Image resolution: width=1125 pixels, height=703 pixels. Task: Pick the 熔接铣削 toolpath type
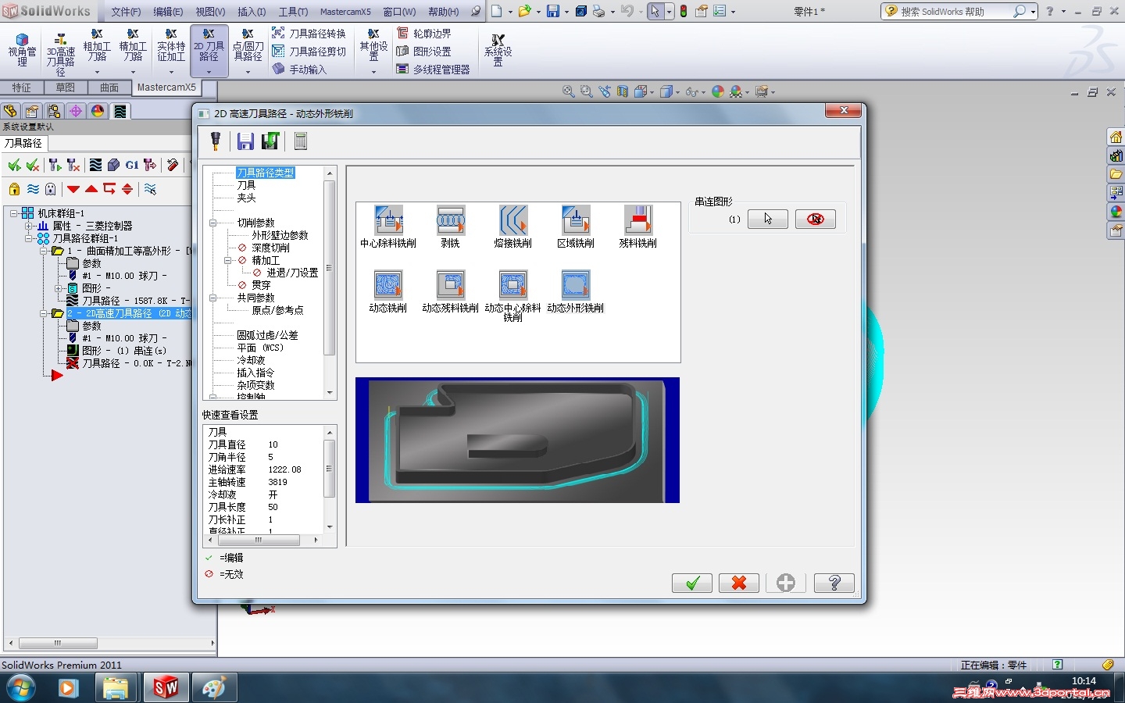513,220
